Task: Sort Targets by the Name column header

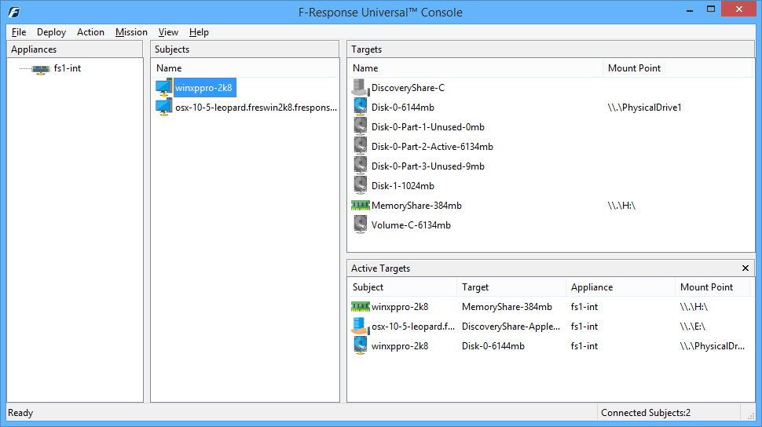Action: tap(474, 68)
